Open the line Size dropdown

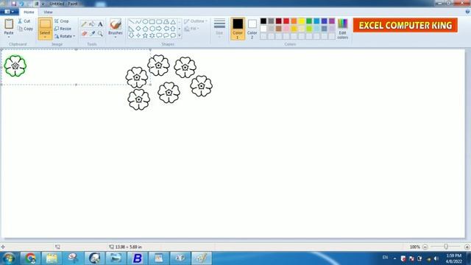click(219, 28)
